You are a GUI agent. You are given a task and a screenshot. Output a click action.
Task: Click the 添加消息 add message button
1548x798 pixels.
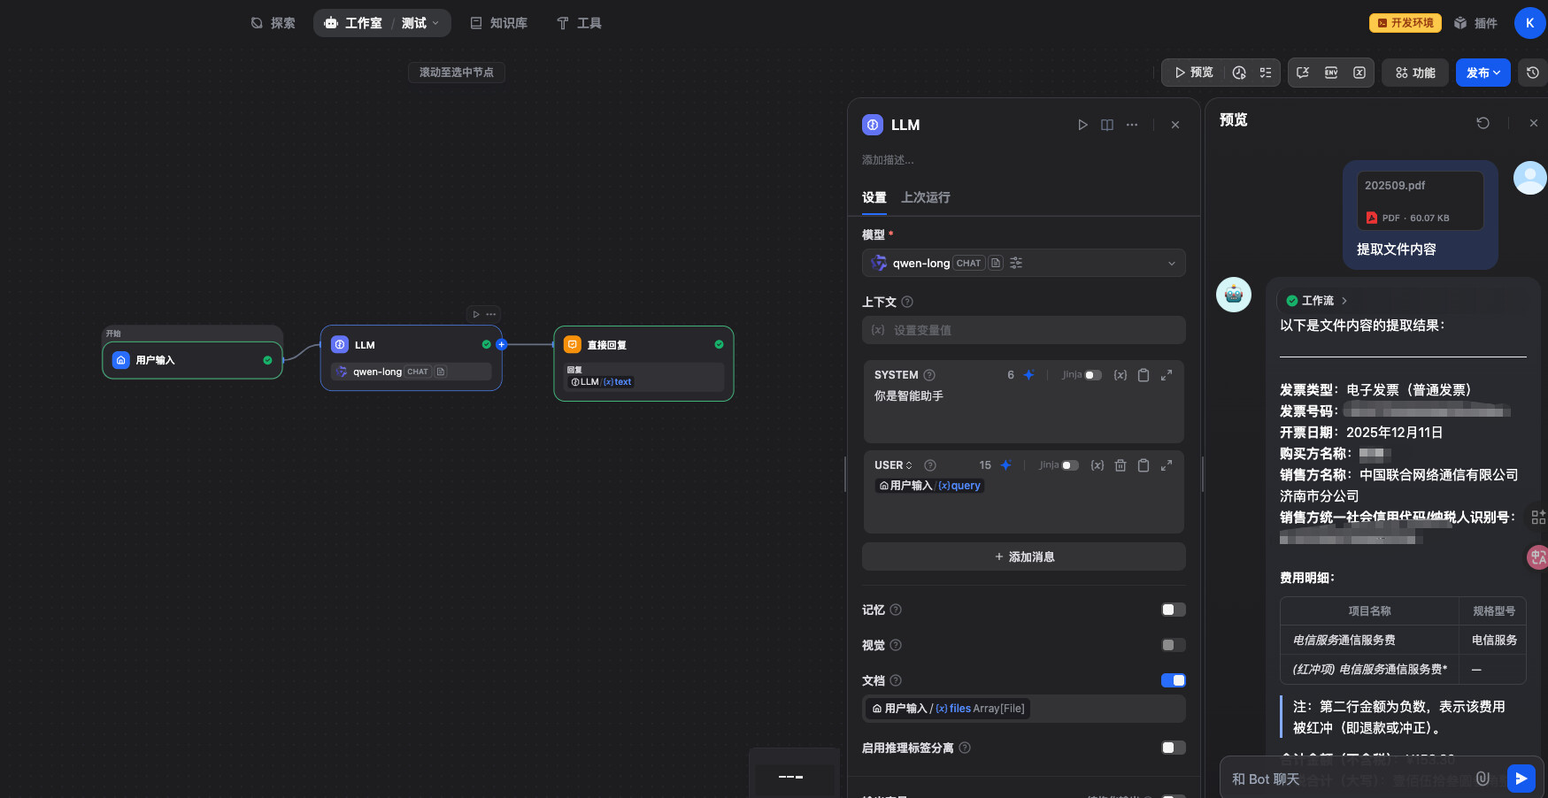tap(1024, 556)
